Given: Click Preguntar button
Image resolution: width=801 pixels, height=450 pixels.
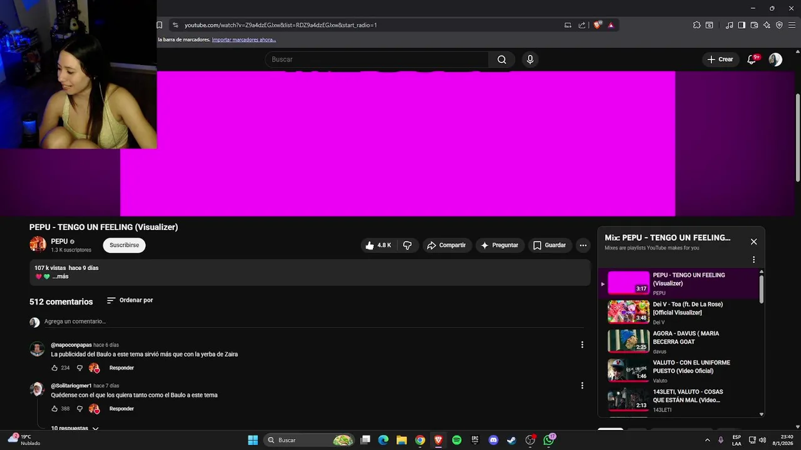Looking at the screenshot, I should click(x=500, y=246).
